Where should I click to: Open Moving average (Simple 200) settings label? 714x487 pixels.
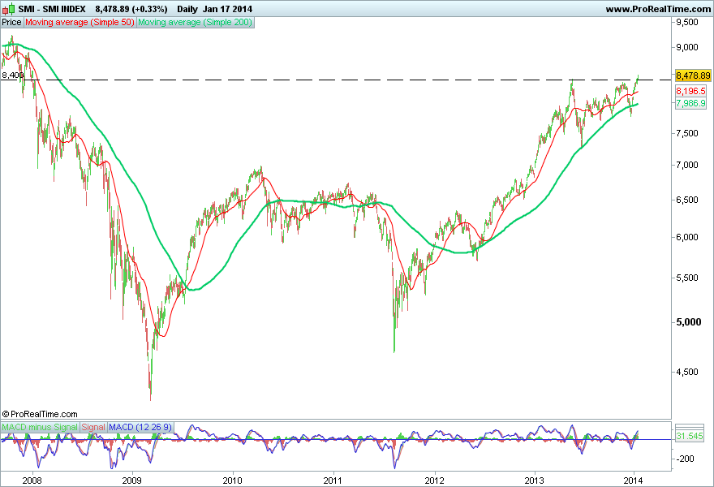pyautogui.click(x=195, y=23)
